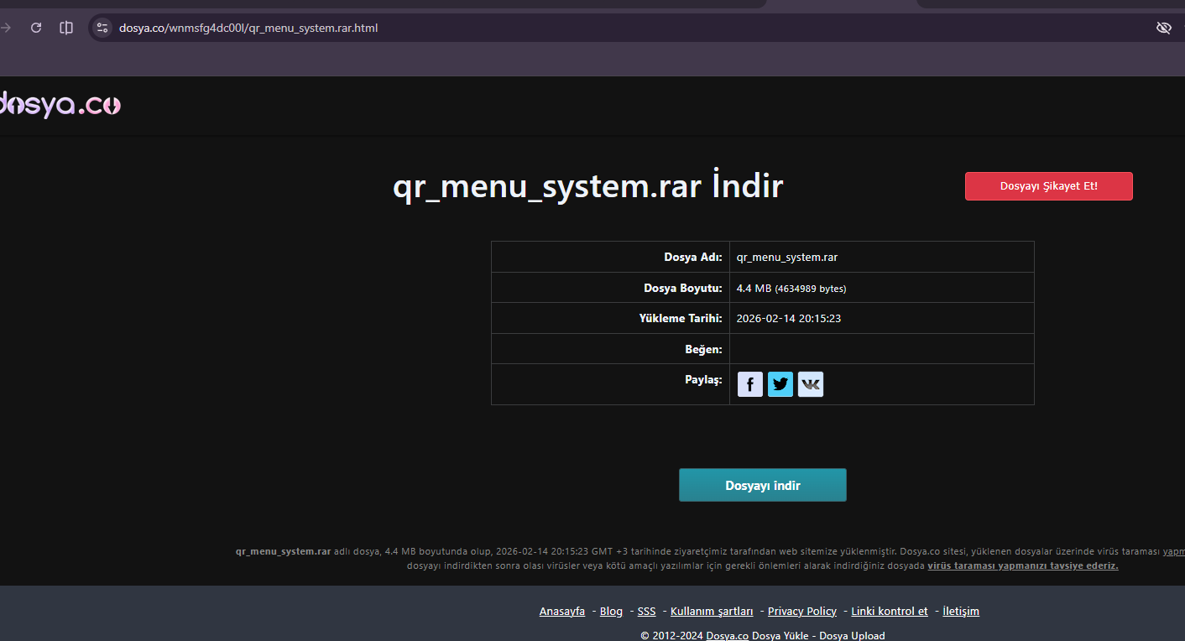Click the Dosya Adı: label
Image resolution: width=1185 pixels, height=641 pixels.
point(693,258)
